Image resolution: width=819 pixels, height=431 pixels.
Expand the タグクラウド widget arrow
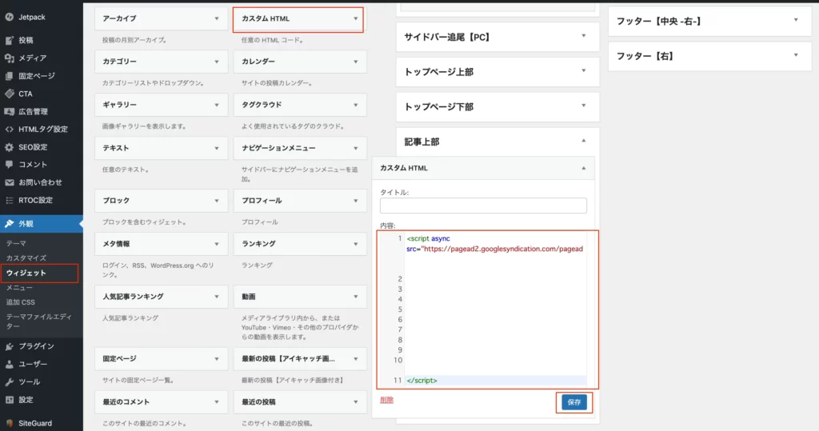(356, 105)
